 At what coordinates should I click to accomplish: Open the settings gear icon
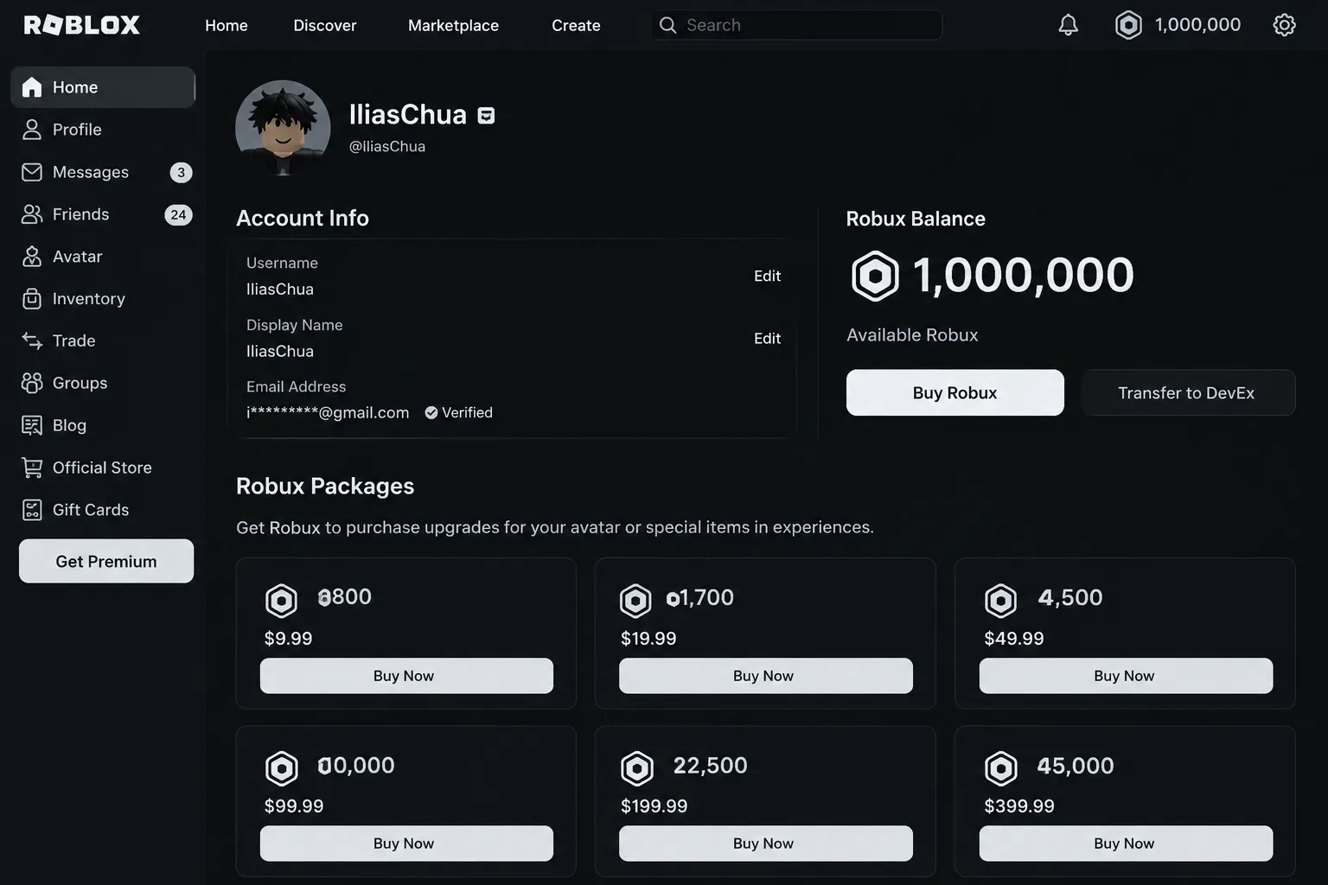1285,25
